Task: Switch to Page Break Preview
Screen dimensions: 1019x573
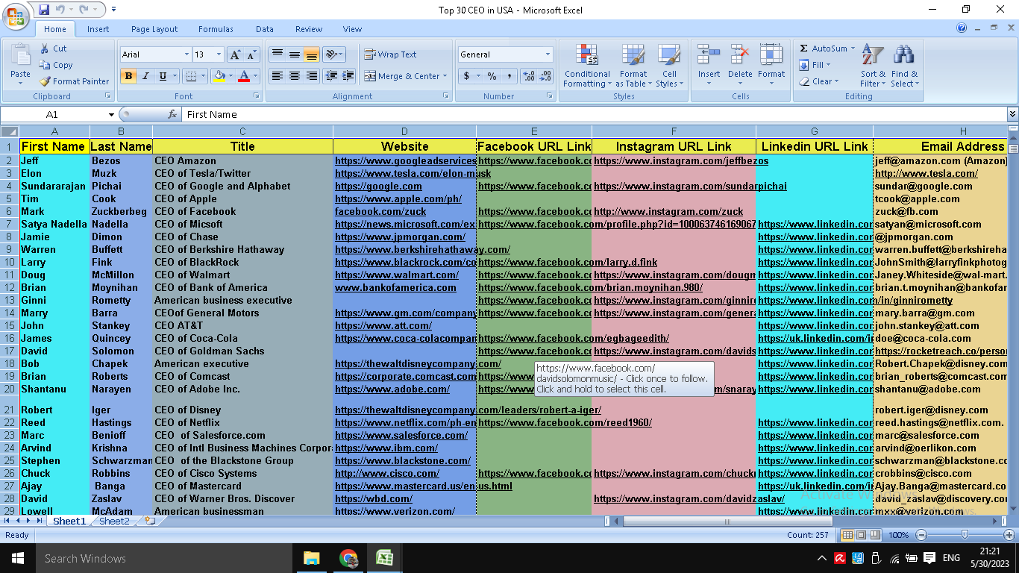Action: tap(875, 535)
